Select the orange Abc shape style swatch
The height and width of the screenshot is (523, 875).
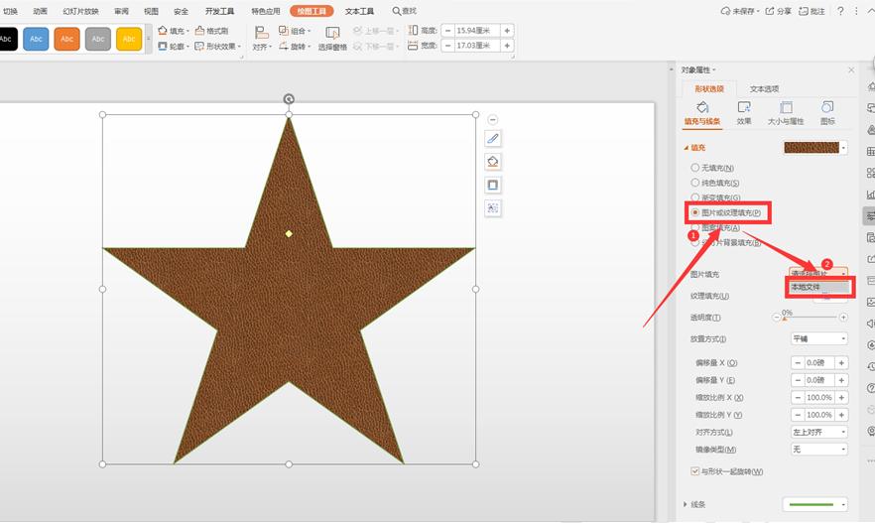point(67,39)
